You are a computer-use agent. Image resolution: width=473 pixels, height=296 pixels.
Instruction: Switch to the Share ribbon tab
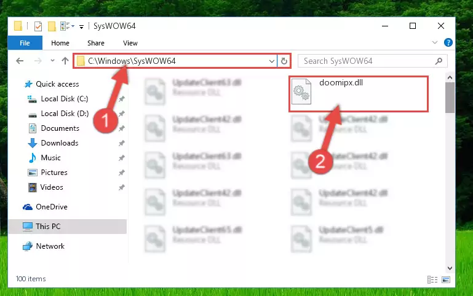(x=96, y=43)
